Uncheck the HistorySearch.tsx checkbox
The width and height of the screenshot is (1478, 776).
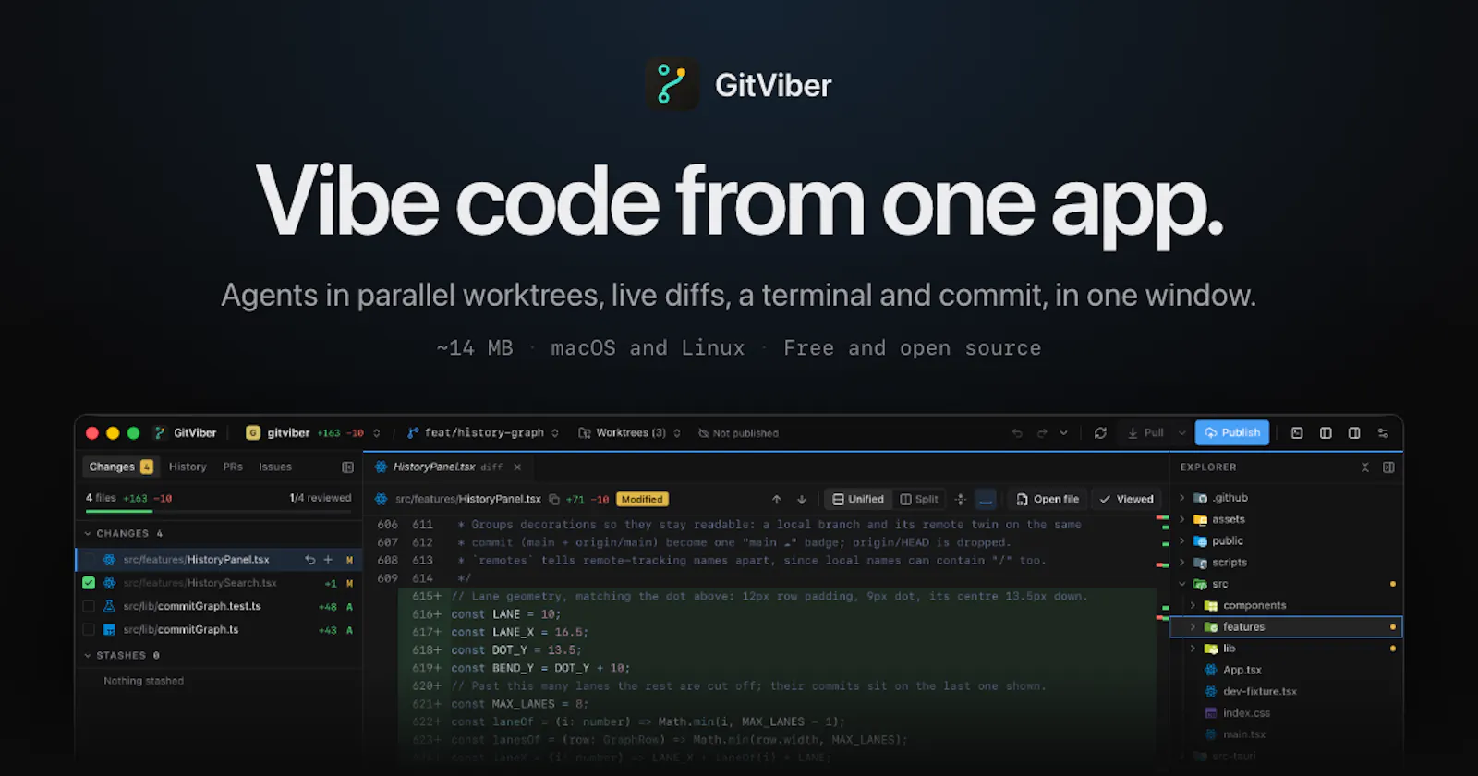click(x=89, y=583)
